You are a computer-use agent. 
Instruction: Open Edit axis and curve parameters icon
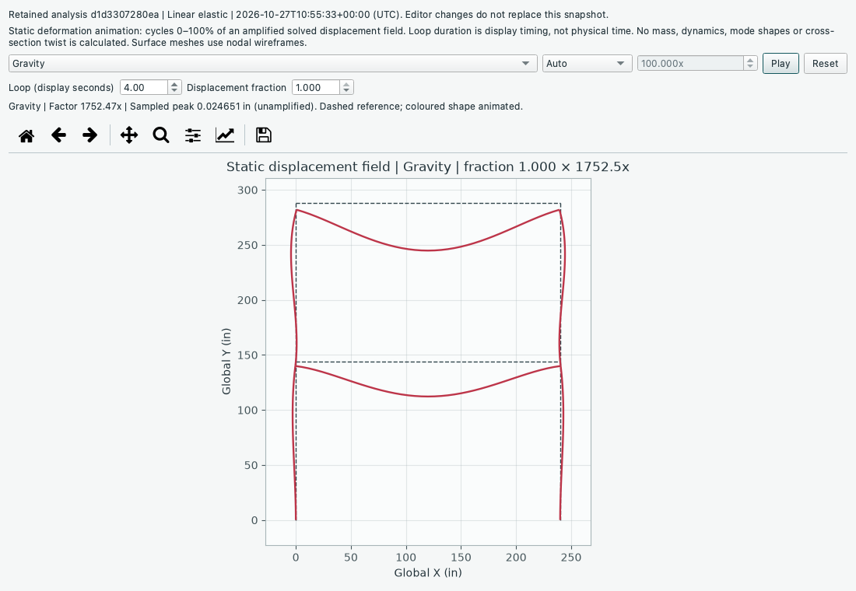click(225, 135)
